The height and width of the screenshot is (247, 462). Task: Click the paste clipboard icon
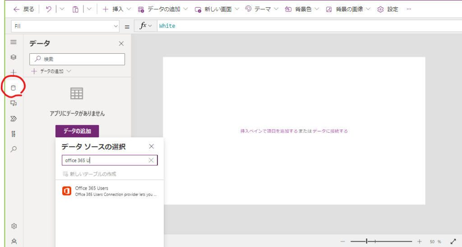[75, 9]
